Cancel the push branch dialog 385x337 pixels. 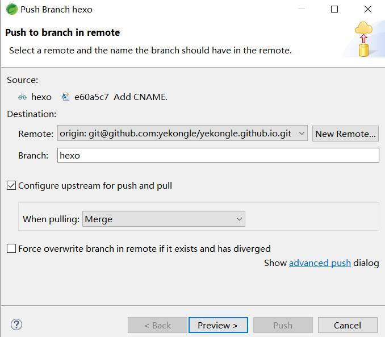pos(348,325)
